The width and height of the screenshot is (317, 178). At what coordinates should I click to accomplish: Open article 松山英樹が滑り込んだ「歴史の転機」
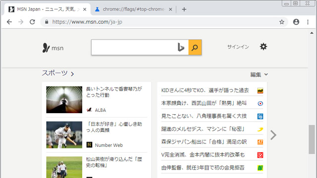point(114,162)
